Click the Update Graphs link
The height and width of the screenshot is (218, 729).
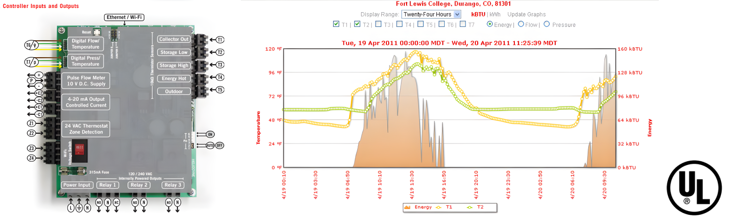526,15
